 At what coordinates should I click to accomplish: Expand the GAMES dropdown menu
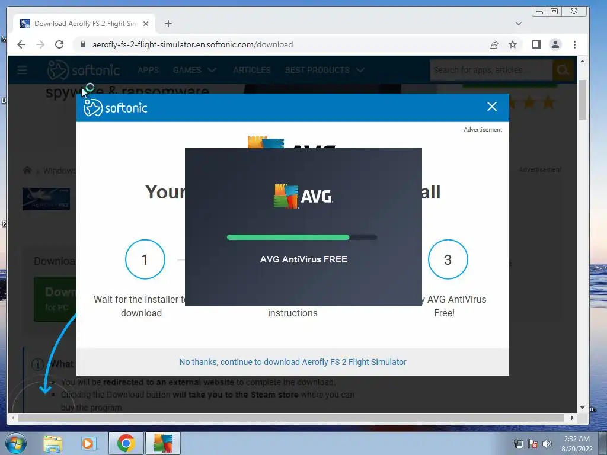pos(194,70)
